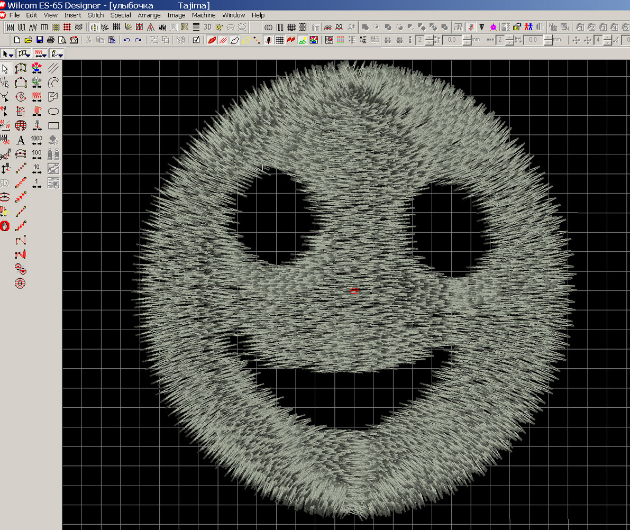630x530 pixels.
Task: Toggle the 3D stitch effect button
Action: 207,27
